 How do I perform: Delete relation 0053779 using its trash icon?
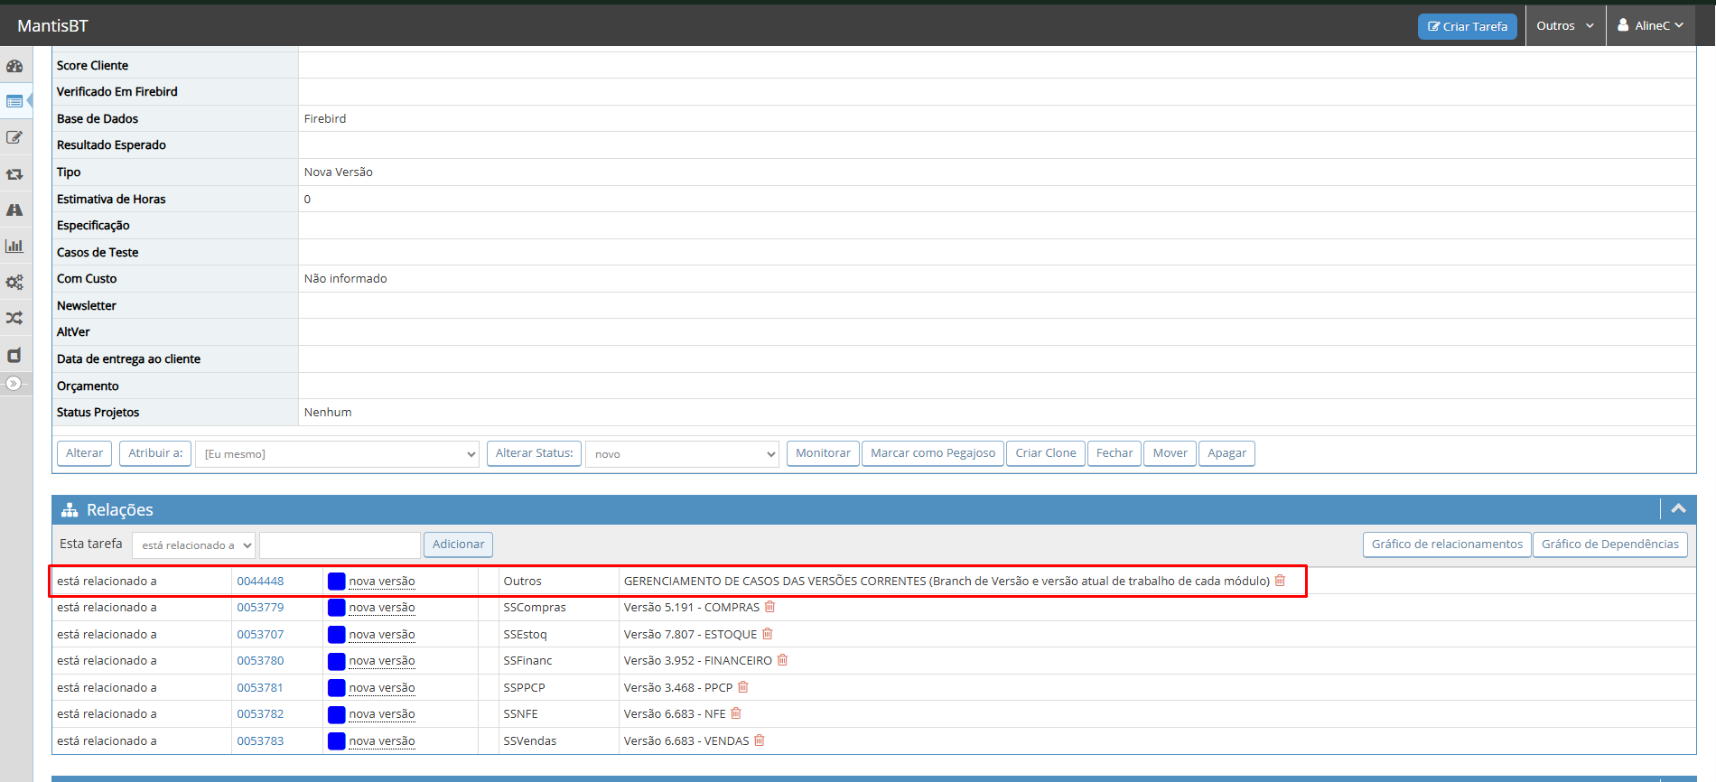pos(769,607)
